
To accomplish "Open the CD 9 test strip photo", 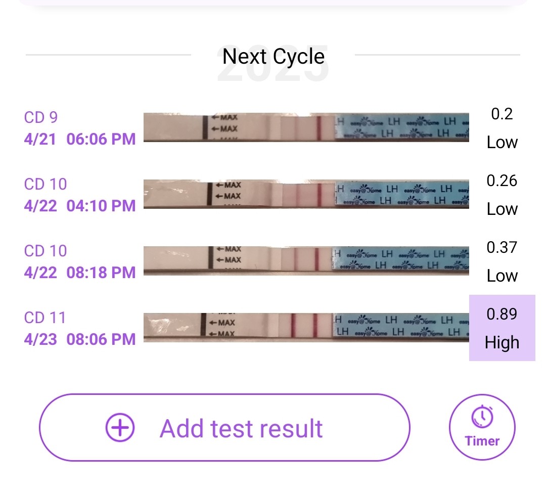I will click(306, 127).
